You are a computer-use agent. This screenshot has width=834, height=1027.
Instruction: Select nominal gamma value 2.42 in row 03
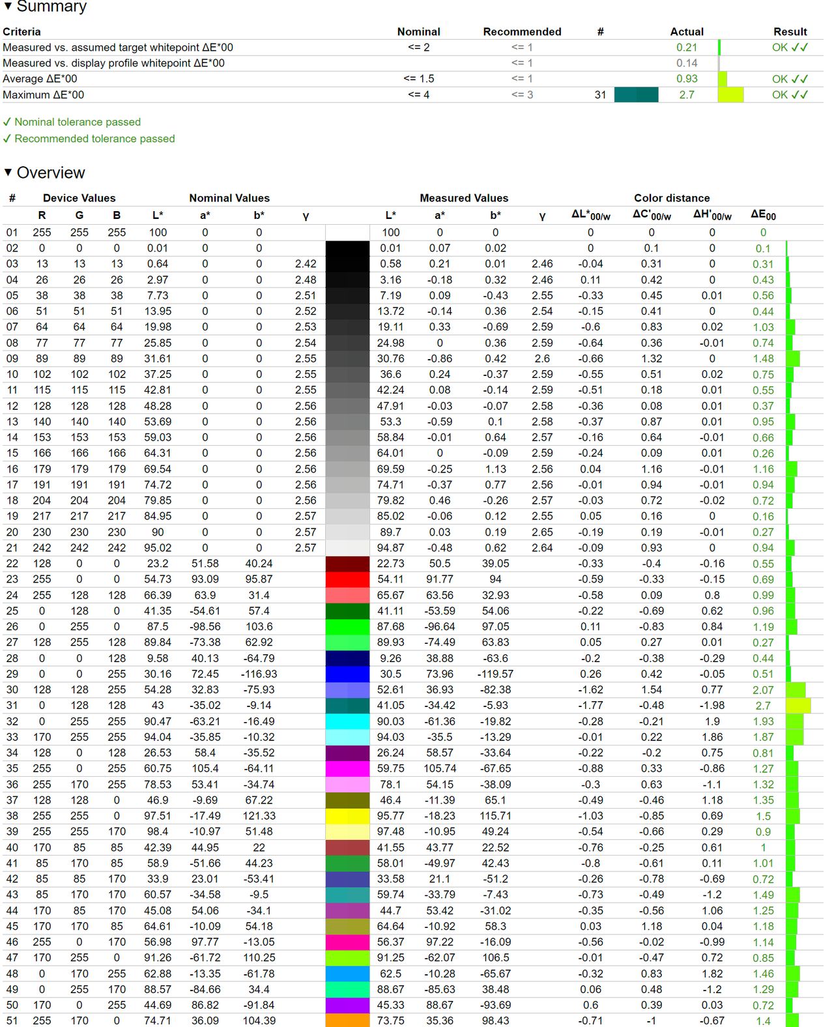point(306,264)
